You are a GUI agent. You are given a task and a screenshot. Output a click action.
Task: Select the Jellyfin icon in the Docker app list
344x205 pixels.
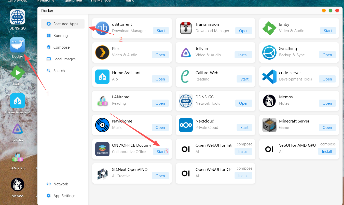pyautogui.click(x=186, y=52)
